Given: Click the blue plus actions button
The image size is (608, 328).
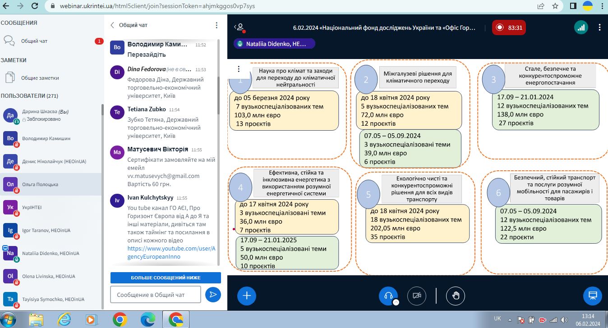Looking at the screenshot, I should click(x=247, y=296).
